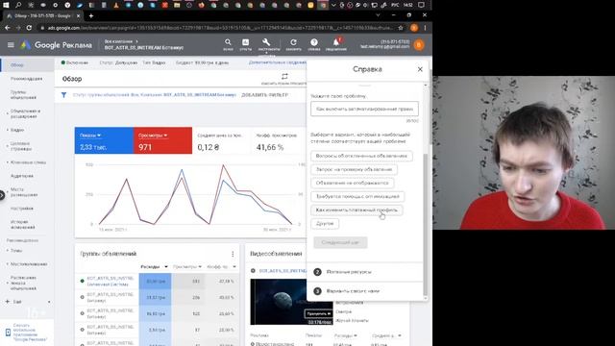615x346 pixels.
Task: Open the Windows Start button
Action: (x=6, y=5)
